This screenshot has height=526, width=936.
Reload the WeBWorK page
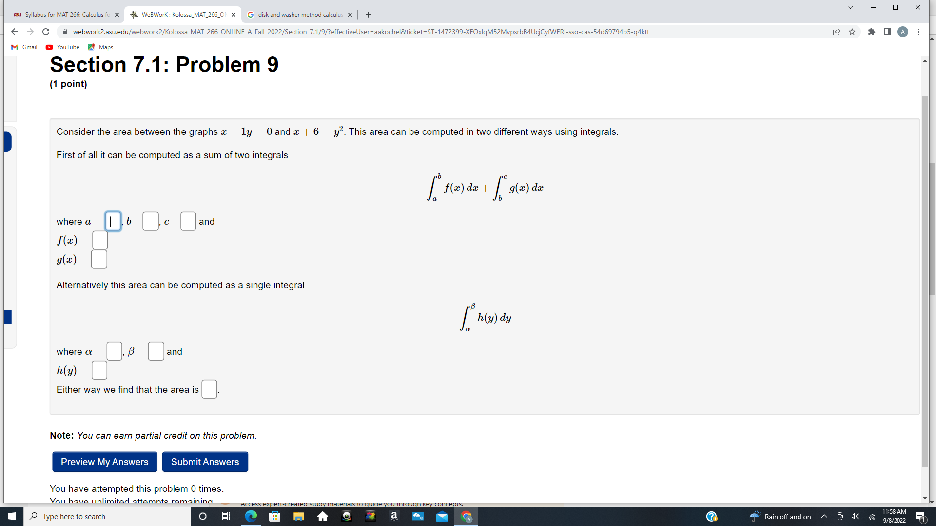click(45, 32)
